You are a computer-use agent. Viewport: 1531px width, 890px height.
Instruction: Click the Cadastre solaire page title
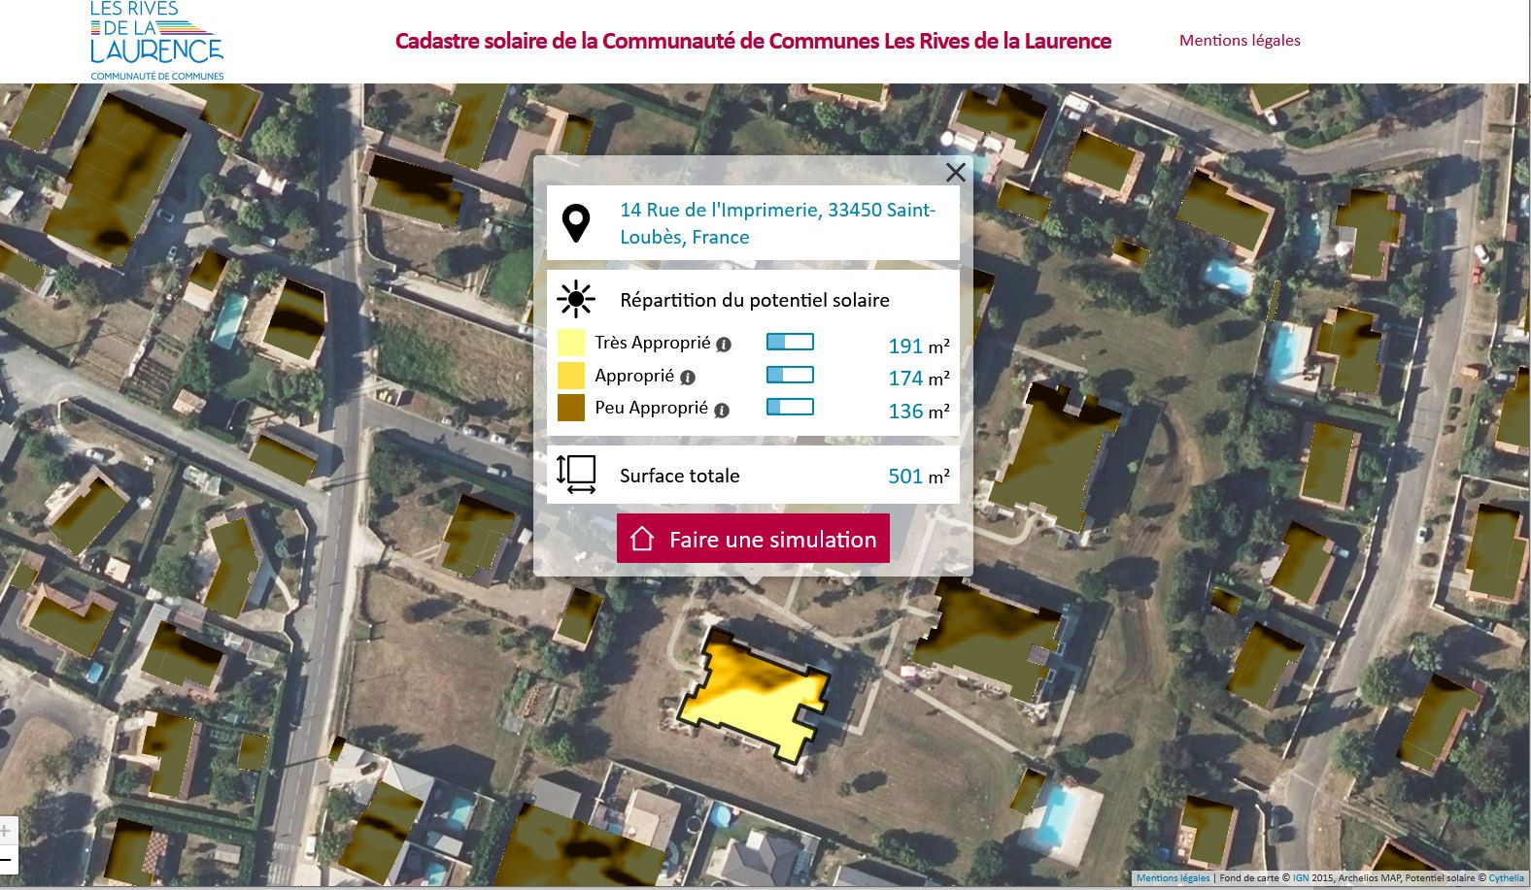point(753,41)
